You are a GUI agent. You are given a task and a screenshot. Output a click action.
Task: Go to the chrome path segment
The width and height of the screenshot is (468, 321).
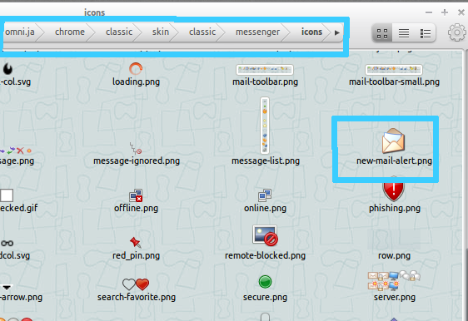[70, 32]
